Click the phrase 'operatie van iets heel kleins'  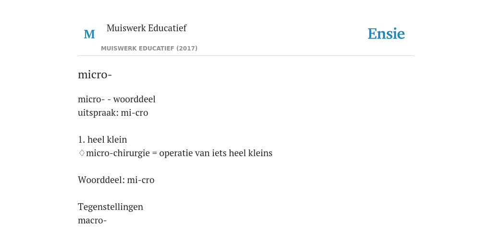[216, 153]
